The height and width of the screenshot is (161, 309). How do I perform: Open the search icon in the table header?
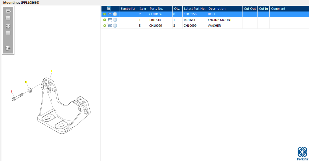[109, 9]
